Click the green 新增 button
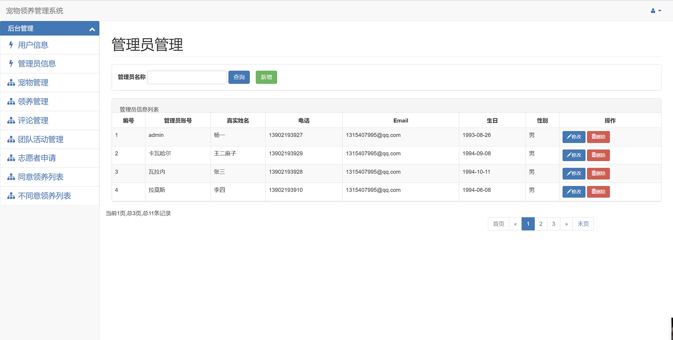 pos(266,77)
